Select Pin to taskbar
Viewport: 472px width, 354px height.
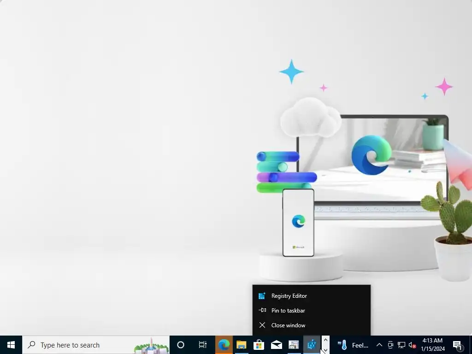[312, 310]
